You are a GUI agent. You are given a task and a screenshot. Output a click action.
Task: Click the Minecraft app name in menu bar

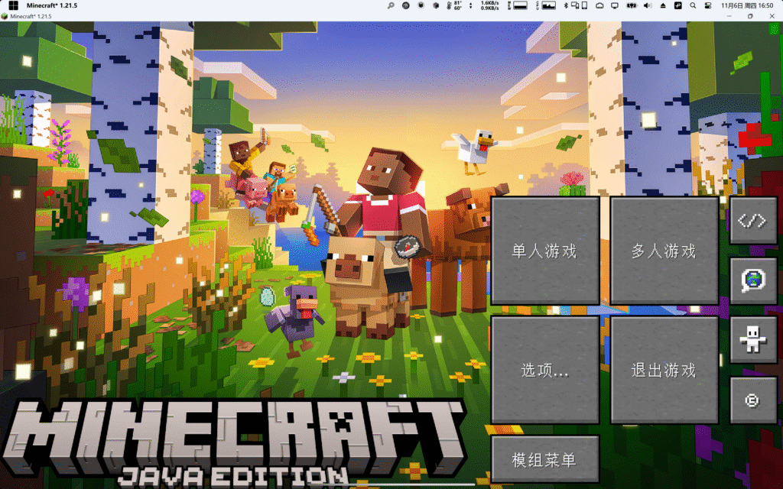click(52, 5)
